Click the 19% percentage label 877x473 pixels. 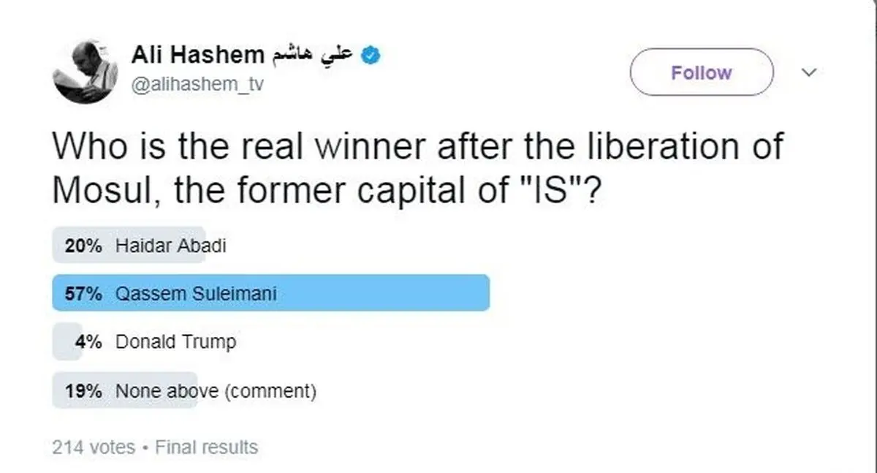pyautogui.click(x=83, y=390)
